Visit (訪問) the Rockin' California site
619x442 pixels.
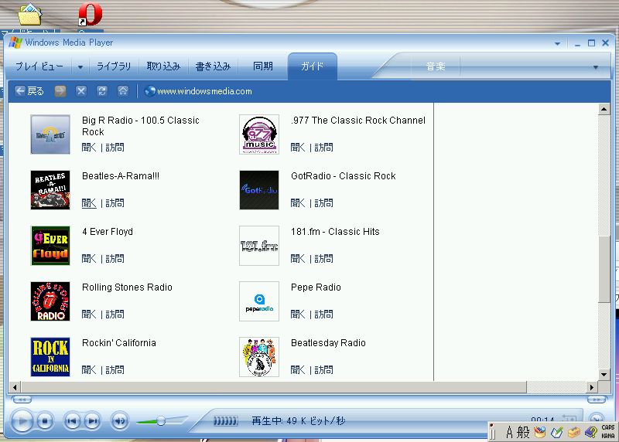[x=115, y=370]
